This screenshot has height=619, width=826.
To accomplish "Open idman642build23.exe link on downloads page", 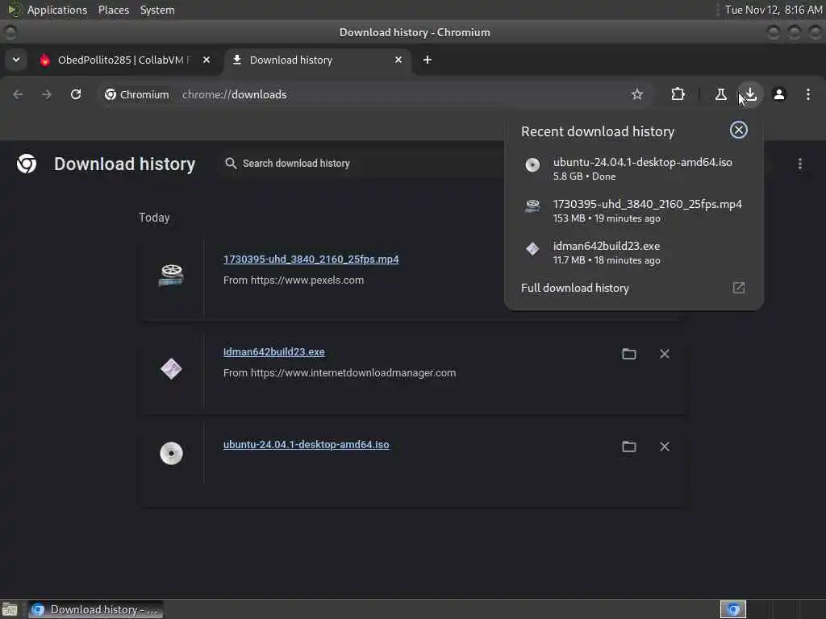I will [x=274, y=351].
